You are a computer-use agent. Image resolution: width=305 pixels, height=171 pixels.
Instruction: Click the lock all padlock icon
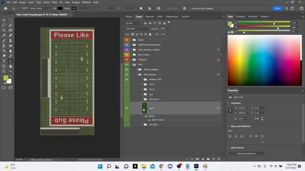150,34
